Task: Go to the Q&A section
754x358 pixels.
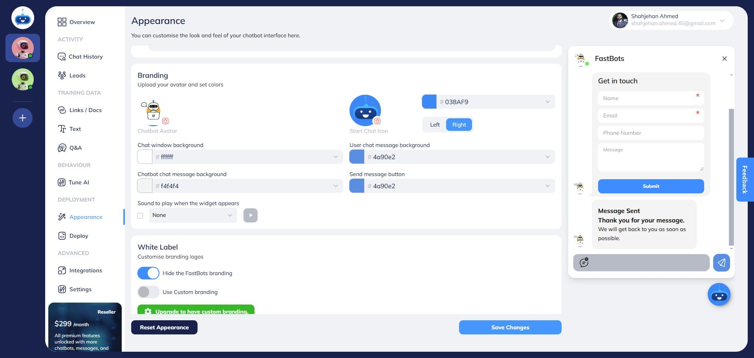Action: [x=75, y=148]
